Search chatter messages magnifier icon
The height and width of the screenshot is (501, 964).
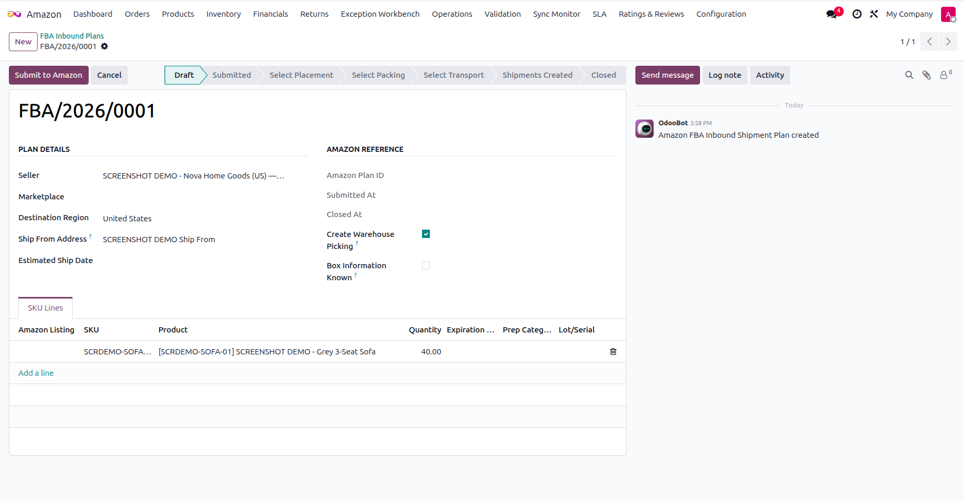coord(909,75)
